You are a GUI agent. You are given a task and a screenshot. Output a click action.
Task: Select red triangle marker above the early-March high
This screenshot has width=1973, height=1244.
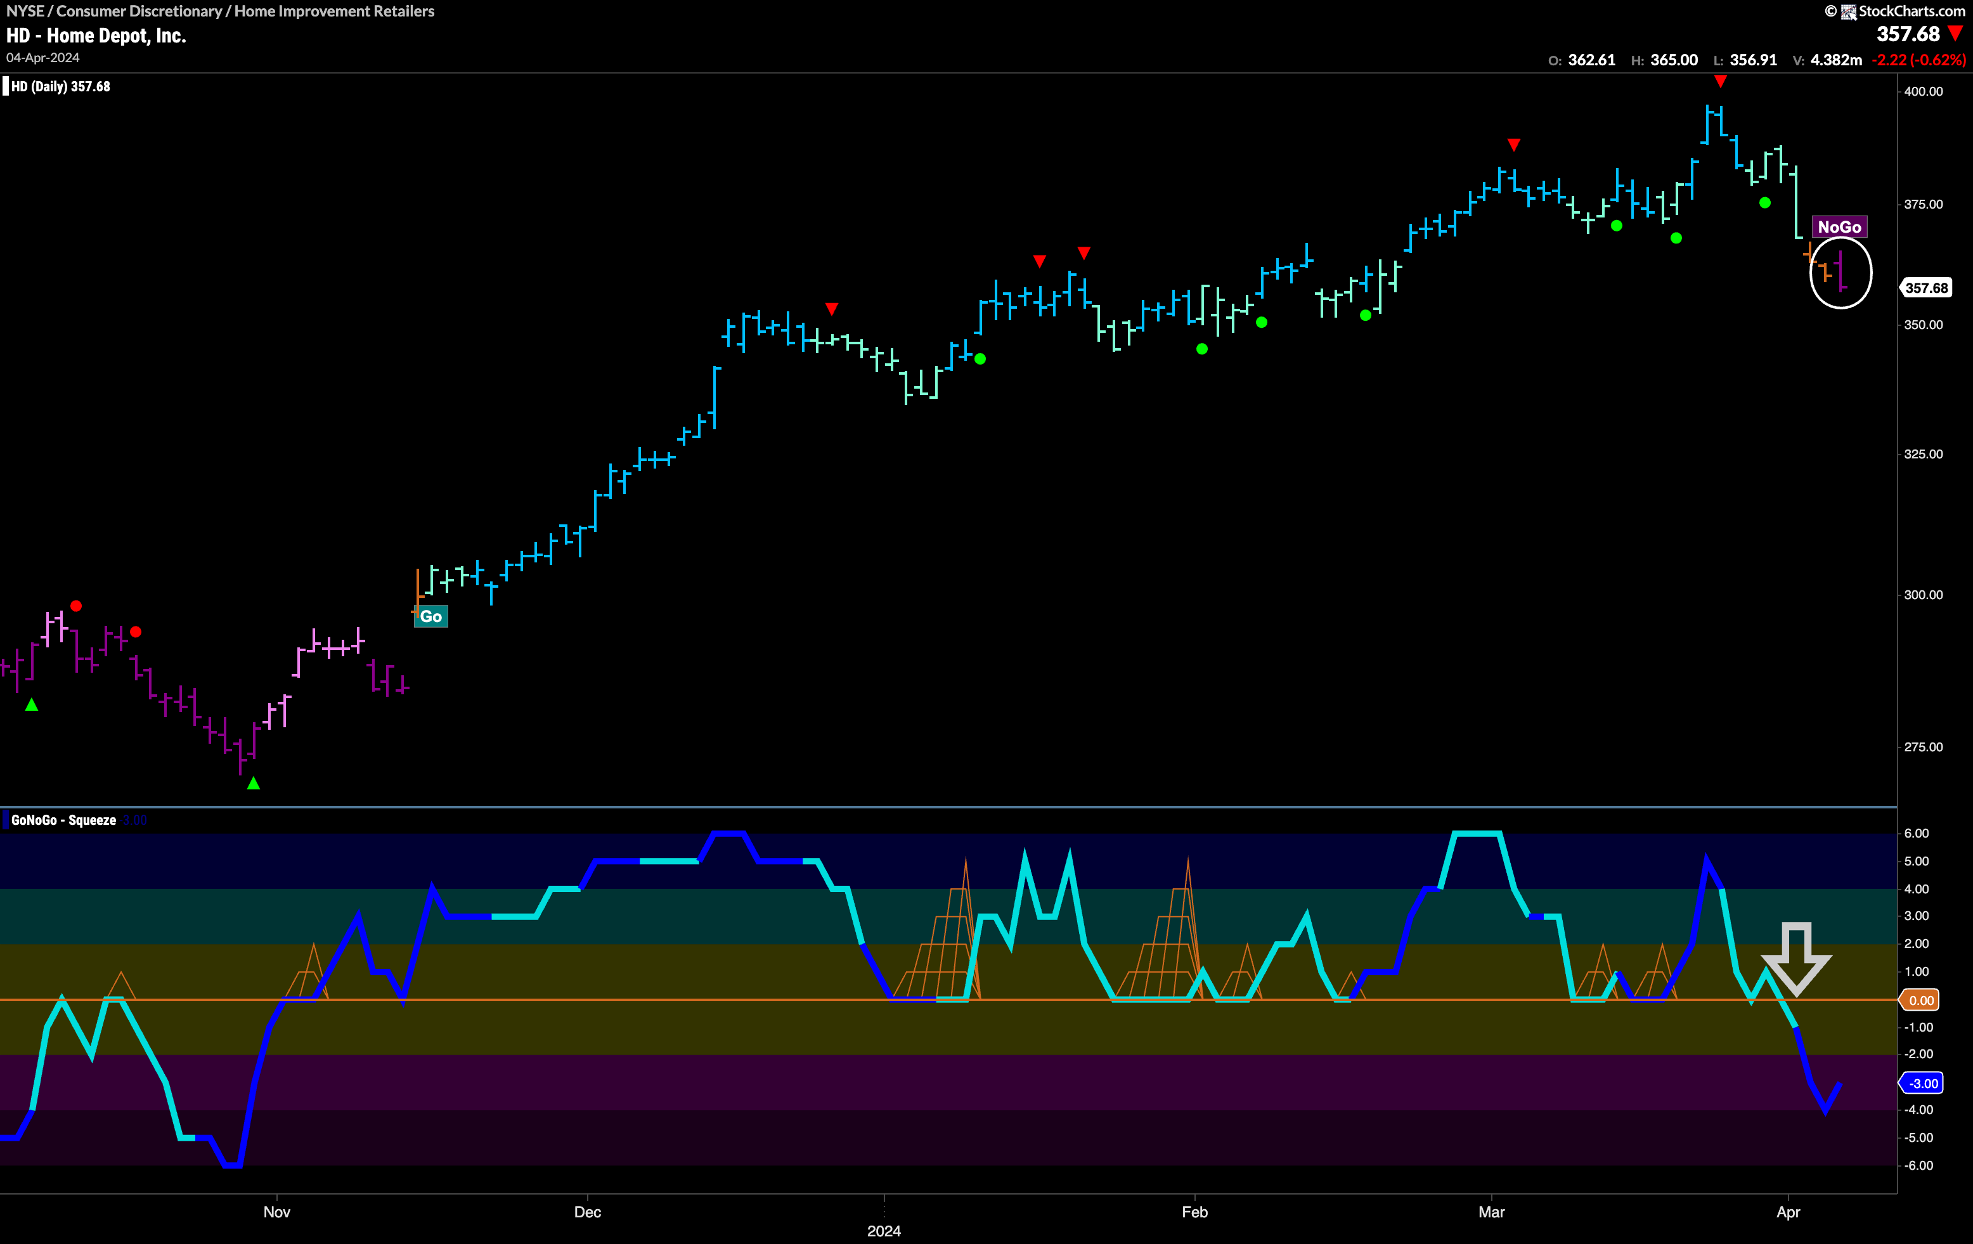(x=1513, y=145)
